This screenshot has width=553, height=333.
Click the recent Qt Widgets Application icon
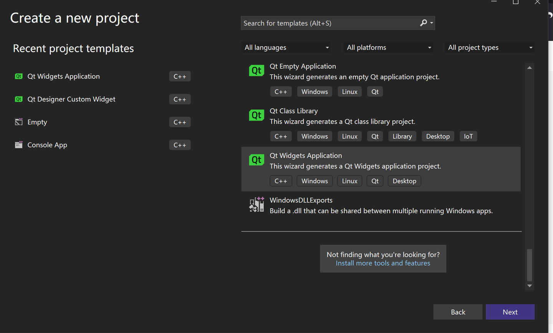click(18, 76)
